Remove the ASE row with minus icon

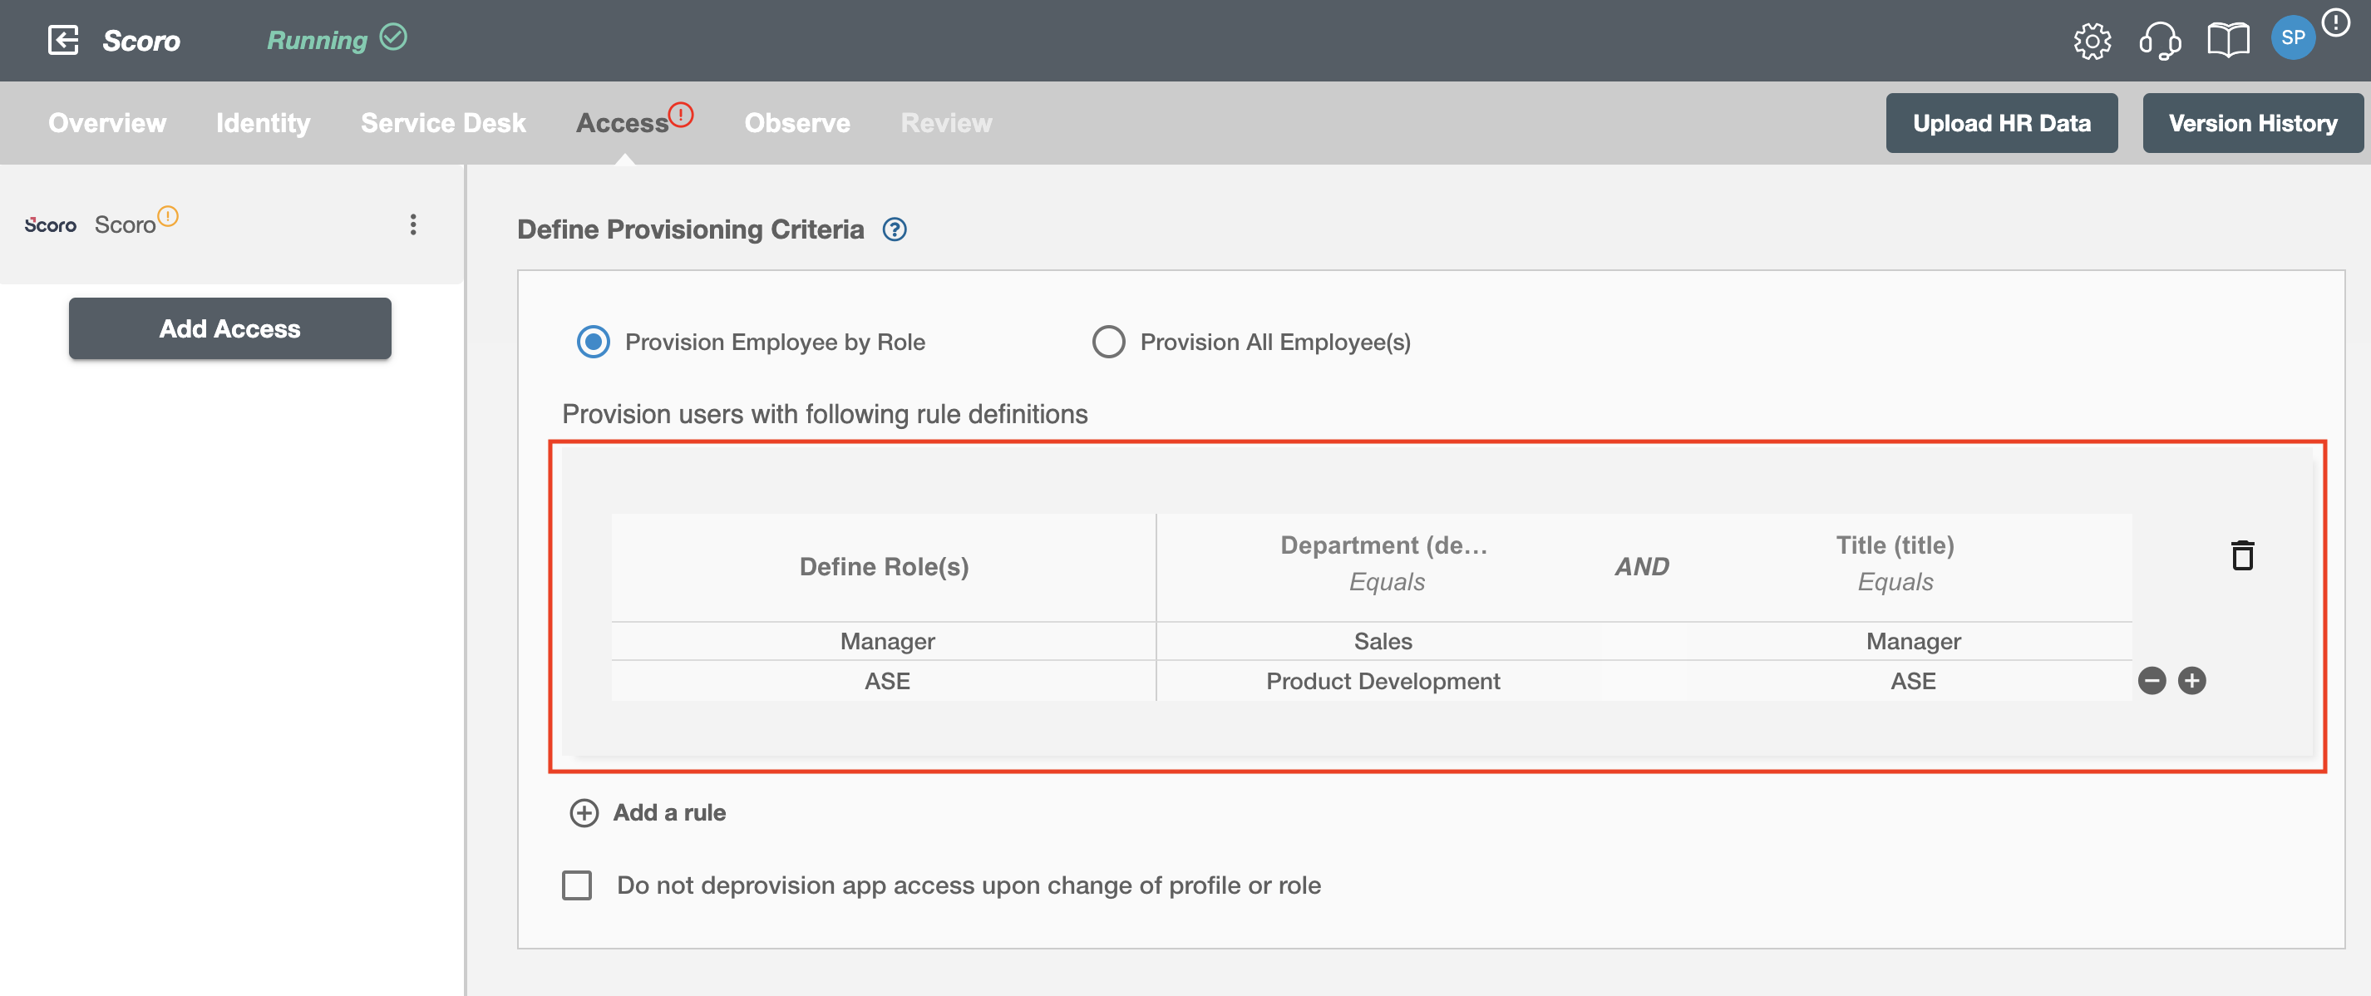[2151, 680]
